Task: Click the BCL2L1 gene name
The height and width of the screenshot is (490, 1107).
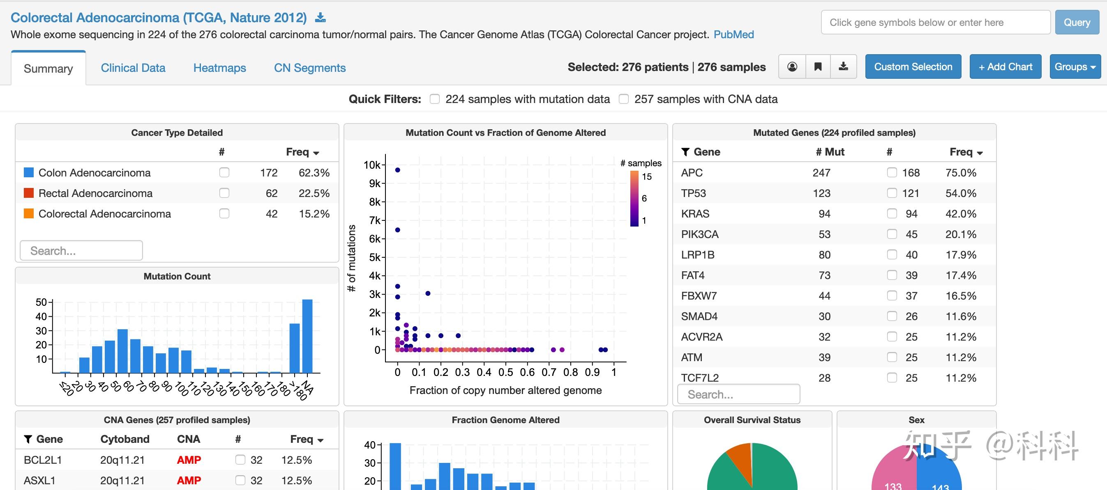Action: click(43, 460)
